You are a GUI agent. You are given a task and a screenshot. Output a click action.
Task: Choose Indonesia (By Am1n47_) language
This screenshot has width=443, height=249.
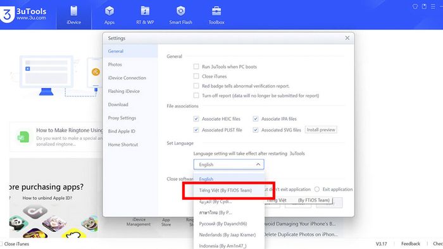pos(229,246)
